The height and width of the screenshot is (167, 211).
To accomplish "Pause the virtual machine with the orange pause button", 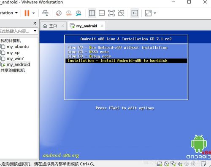I will coord(27,13).
